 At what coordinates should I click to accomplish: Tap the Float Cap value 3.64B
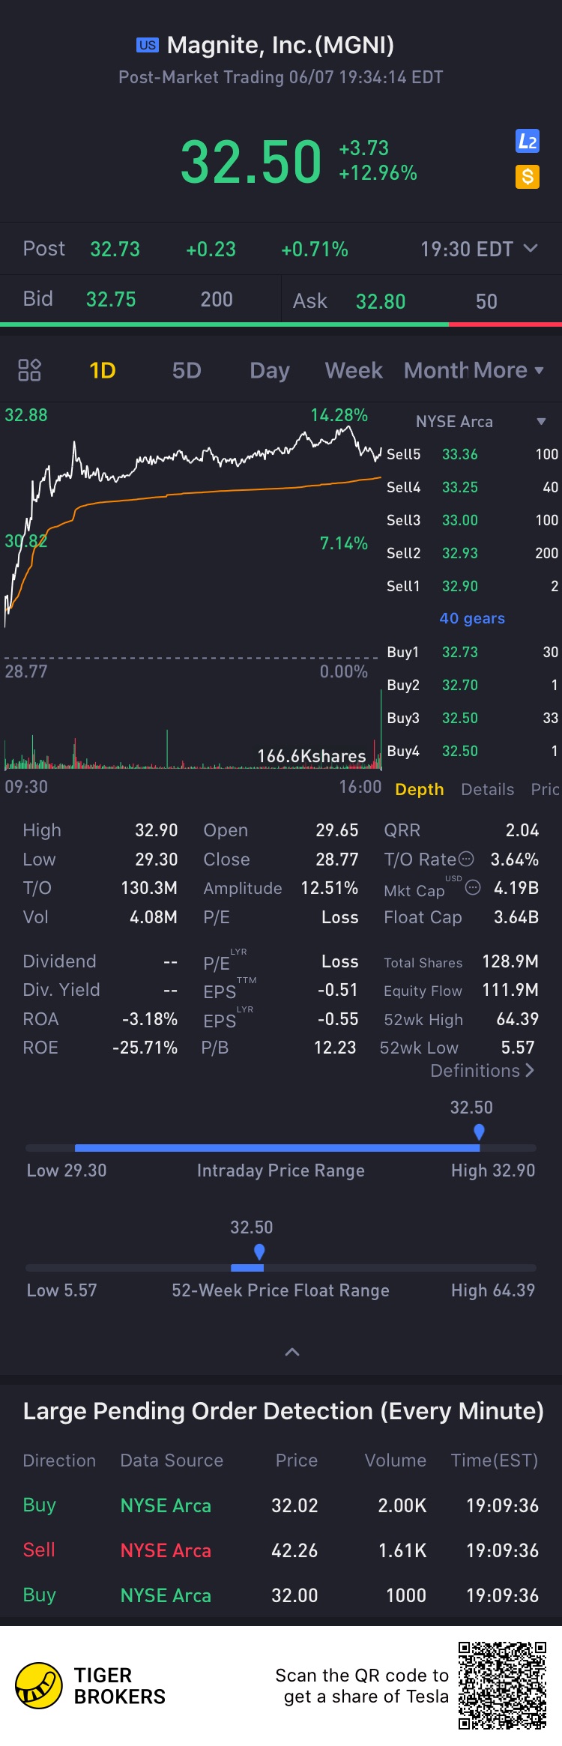(516, 917)
